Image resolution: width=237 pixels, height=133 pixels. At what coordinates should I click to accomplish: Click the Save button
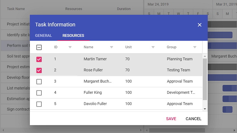pos(171,119)
